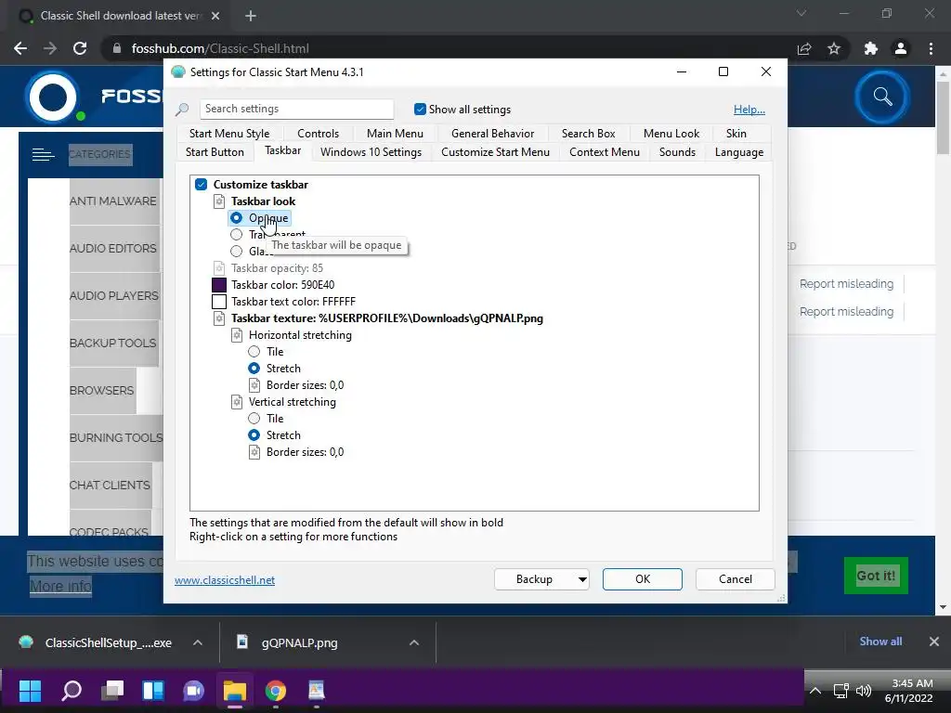The width and height of the screenshot is (951, 713).
Task: Reload the fosshub page
Action: tap(80, 48)
